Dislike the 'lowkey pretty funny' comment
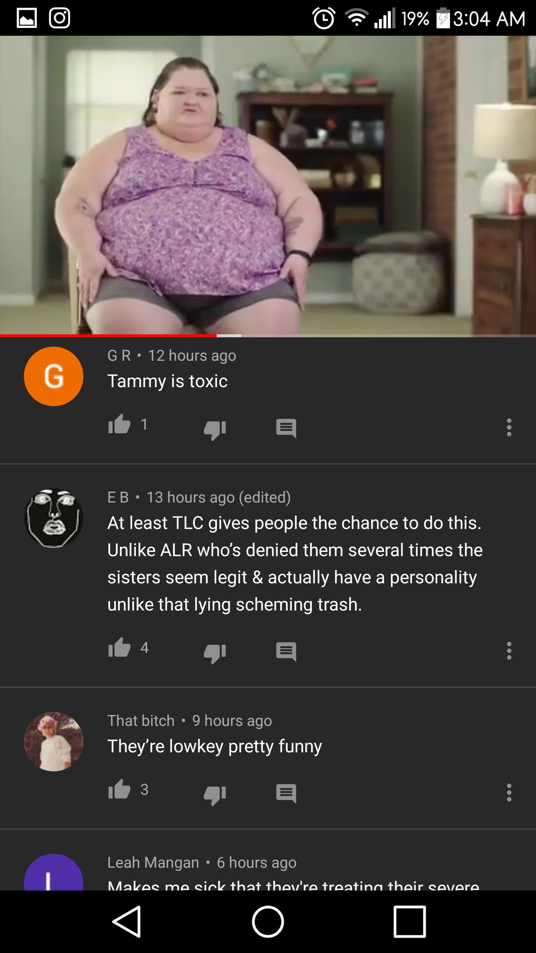This screenshot has width=536, height=953. click(x=215, y=795)
